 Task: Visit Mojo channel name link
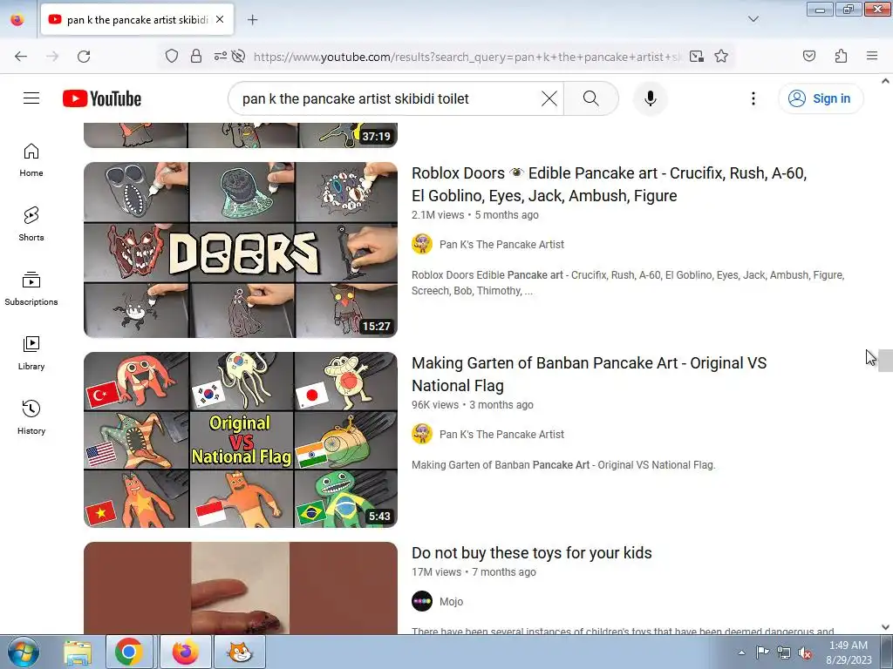(x=451, y=602)
